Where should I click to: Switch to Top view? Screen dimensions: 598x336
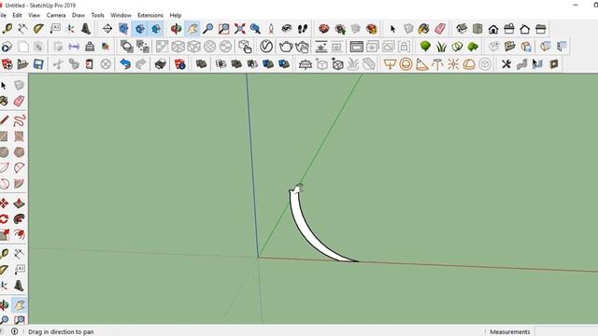click(477, 29)
